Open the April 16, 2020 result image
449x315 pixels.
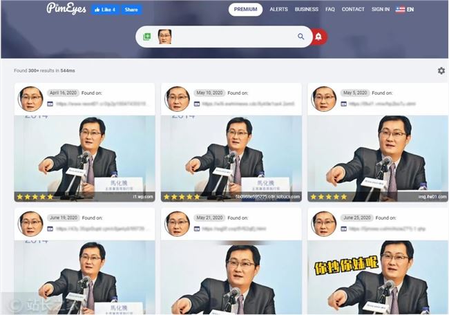[84, 159]
